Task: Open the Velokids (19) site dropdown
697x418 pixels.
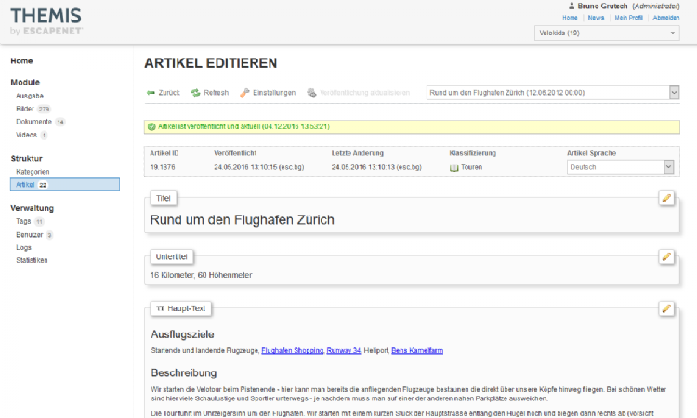Action: pos(608,33)
